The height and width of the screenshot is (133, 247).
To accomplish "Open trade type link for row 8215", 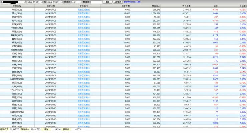I will 84,50.
